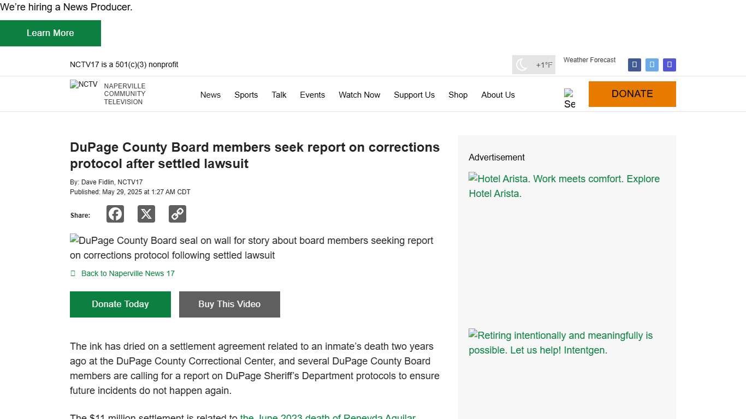746x419 pixels.
Task: Open the News menu item
Action: [210, 95]
